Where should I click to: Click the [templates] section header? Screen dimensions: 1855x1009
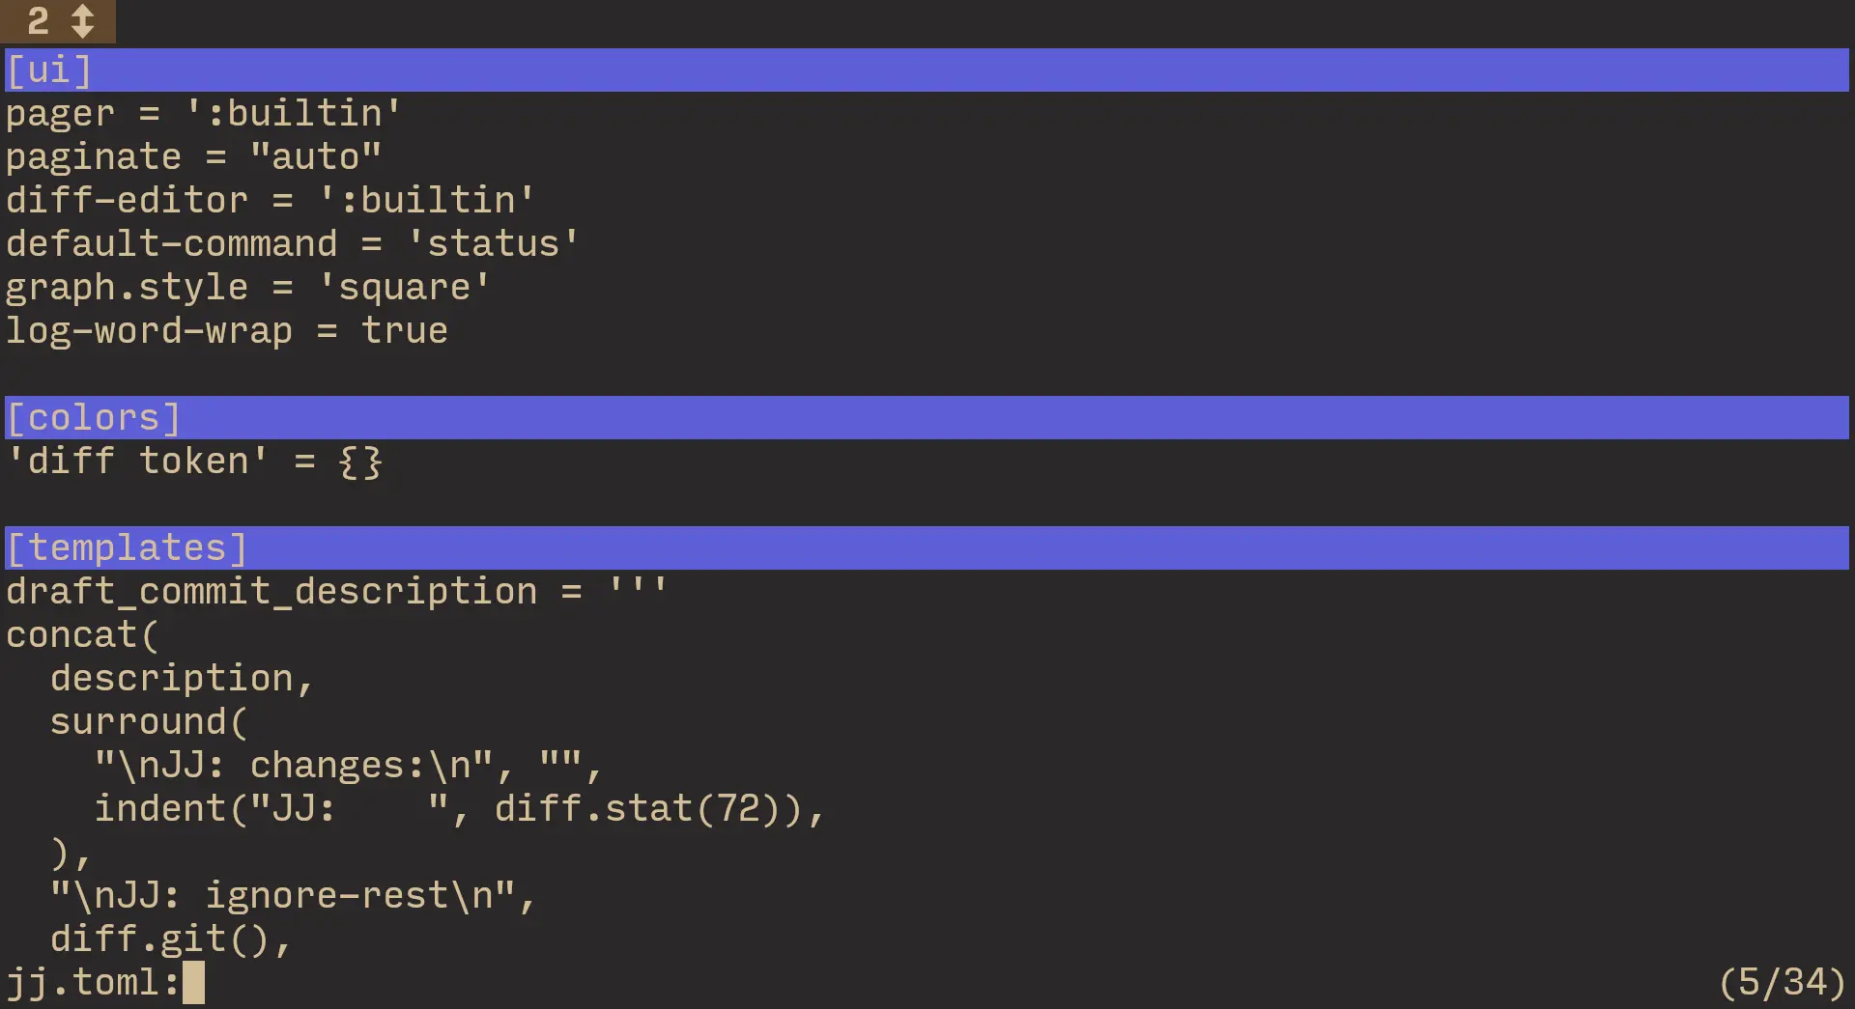click(x=127, y=548)
